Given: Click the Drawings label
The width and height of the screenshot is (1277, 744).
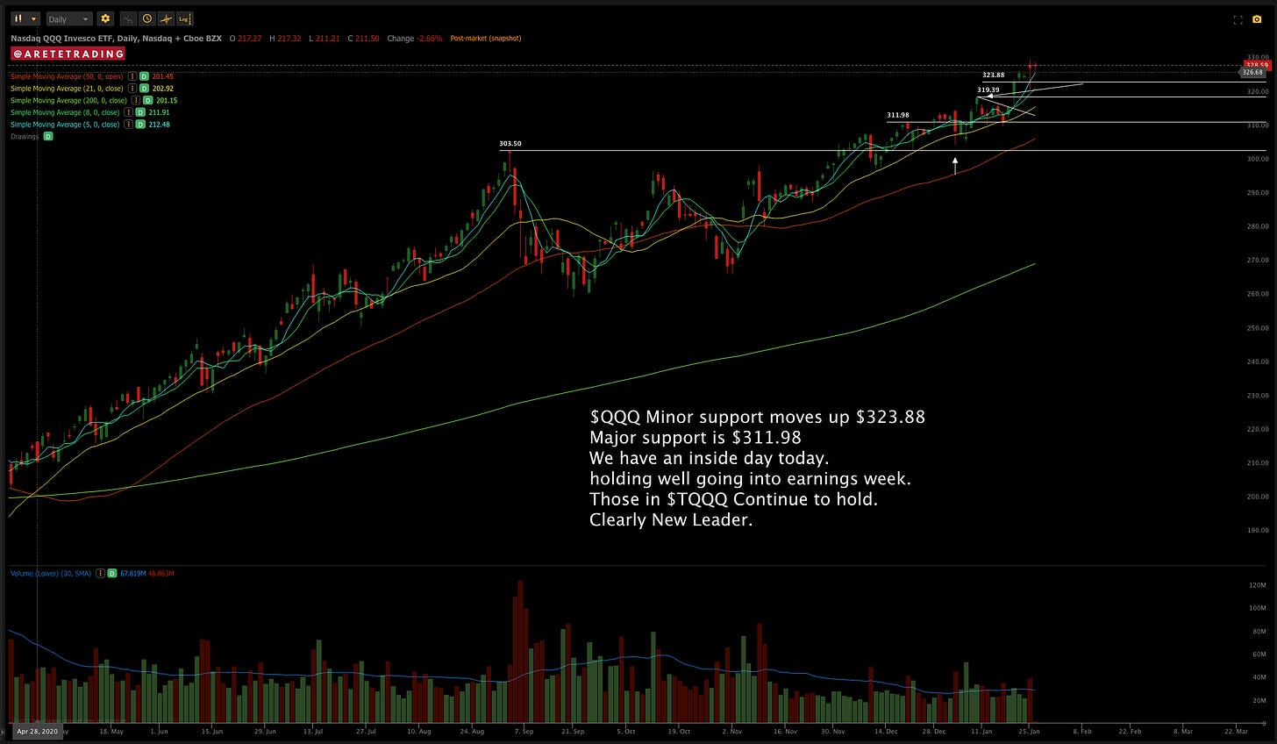Looking at the screenshot, I should coord(25,136).
